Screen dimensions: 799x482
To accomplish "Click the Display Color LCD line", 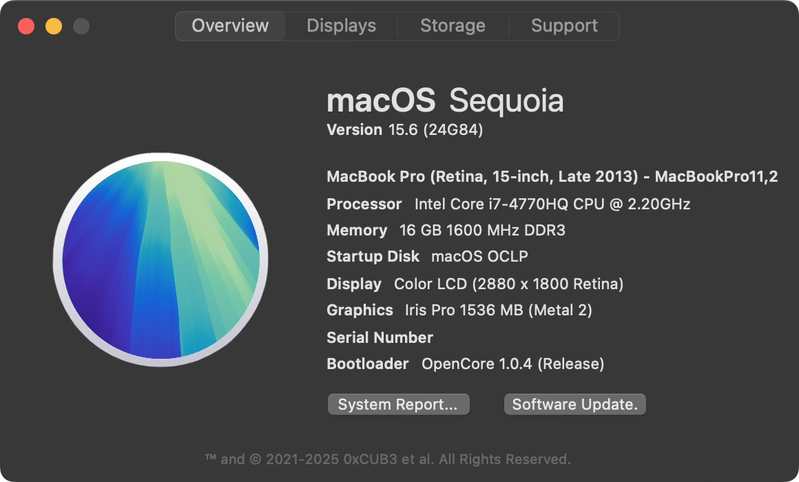I will coord(475,284).
